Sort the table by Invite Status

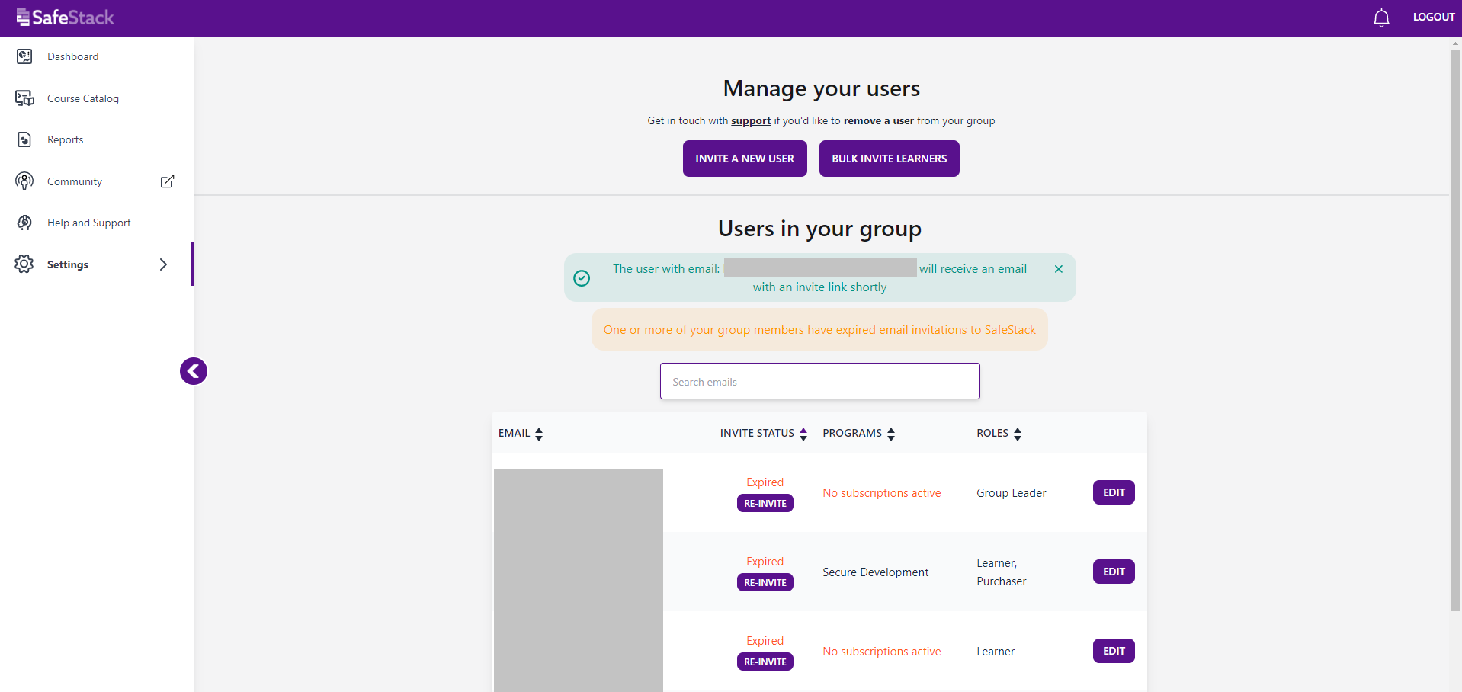[803, 434]
